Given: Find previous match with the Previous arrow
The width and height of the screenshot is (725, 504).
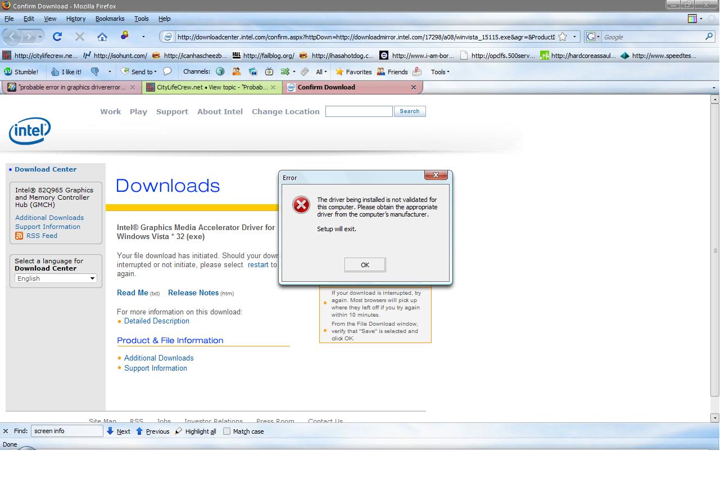Looking at the screenshot, I should pyautogui.click(x=152, y=431).
